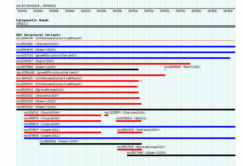Click nsv5884941 (Almarri2020) label
The width and height of the screenshot is (243, 166).
(x=59, y=141)
